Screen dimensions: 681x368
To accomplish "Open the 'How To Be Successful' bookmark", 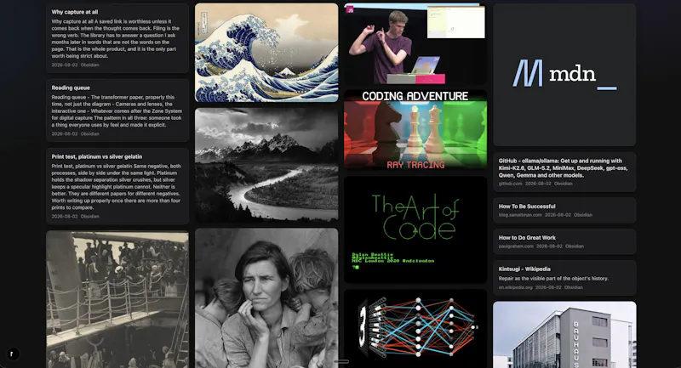I will click(x=564, y=210).
